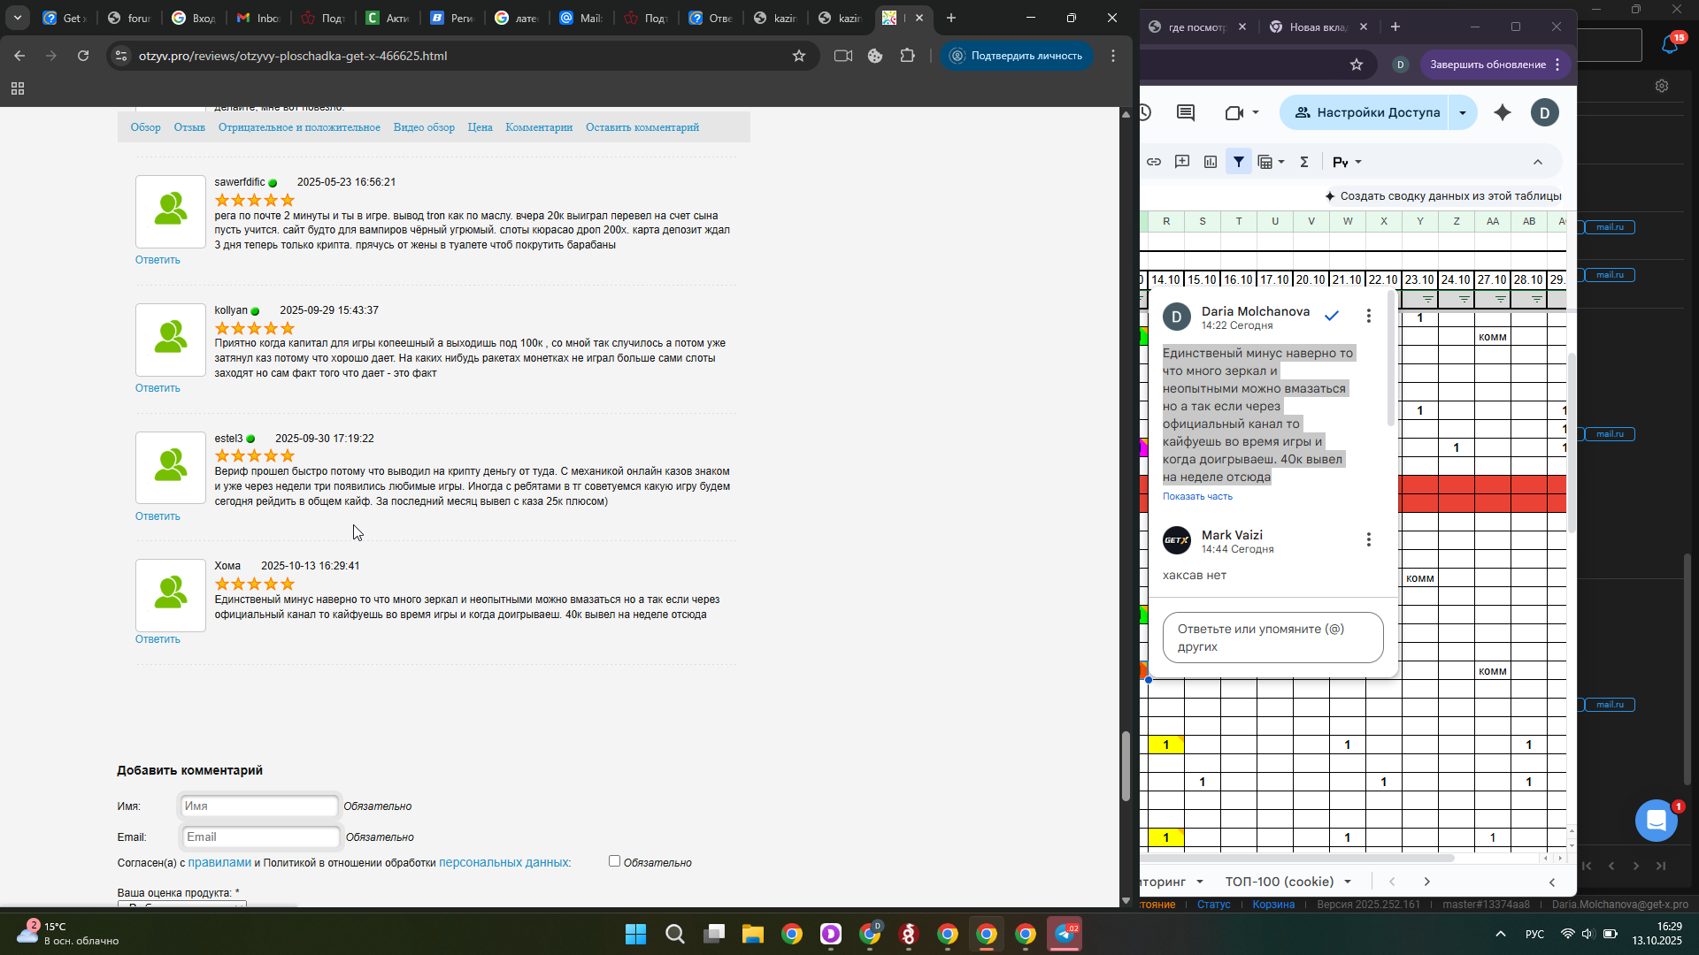Click Показать часть link in comment

pyautogui.click(x=1197, y=496)
